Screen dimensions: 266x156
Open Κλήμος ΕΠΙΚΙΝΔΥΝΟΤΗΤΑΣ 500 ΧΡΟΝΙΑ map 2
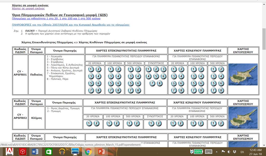click(137, 123)
